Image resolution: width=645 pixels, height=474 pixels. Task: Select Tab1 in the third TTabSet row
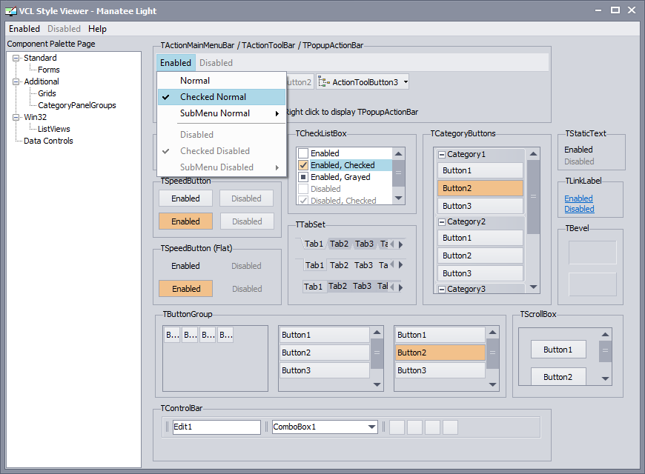click(x=313, y=286)
